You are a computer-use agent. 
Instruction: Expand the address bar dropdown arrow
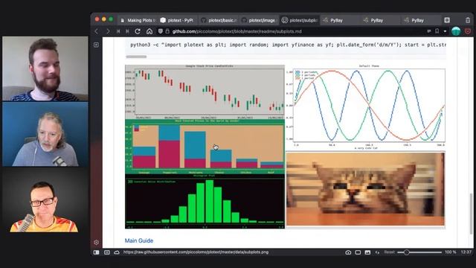click(x=445, y=31)
